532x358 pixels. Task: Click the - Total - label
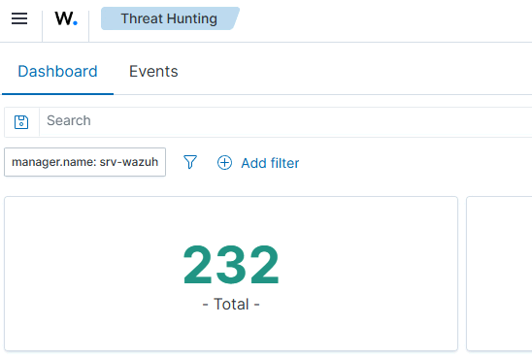click(231, 304)
